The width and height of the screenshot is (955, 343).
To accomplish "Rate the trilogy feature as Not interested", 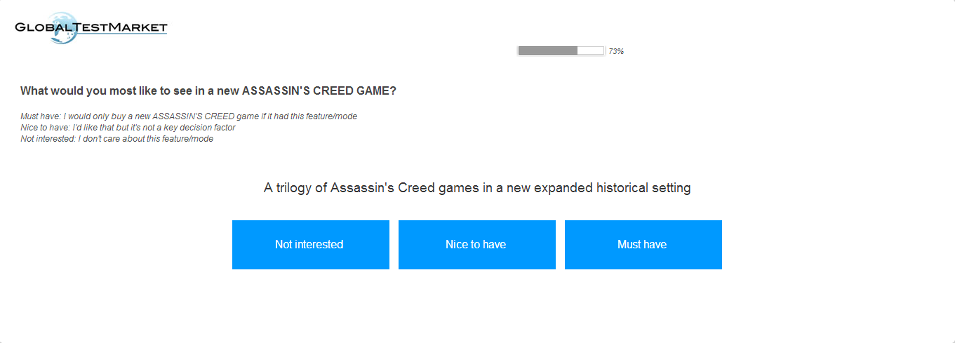I will click(x=310, y=245).
